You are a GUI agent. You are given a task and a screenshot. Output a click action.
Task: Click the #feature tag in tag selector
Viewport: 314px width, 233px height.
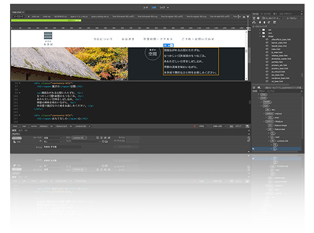(43, 126)
